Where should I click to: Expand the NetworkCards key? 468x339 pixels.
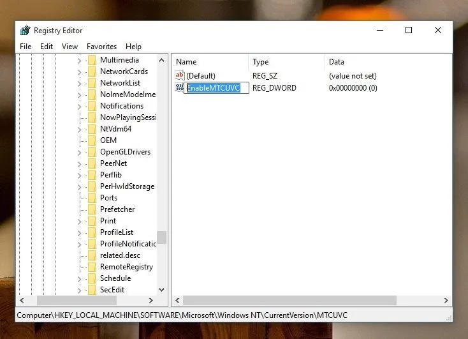point(79,72)
